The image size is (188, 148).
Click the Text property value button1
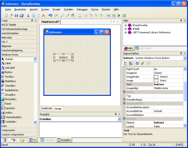click(168, 84)
